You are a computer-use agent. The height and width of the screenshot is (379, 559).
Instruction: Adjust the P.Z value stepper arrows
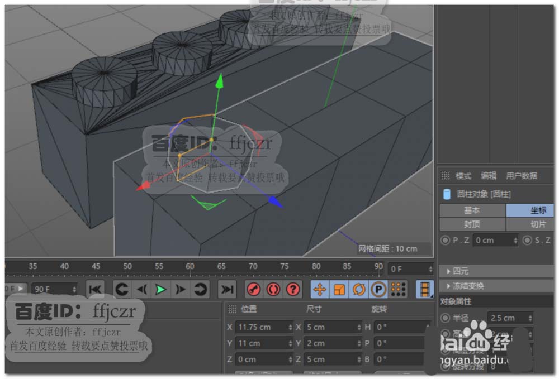[x=515, y=241]
